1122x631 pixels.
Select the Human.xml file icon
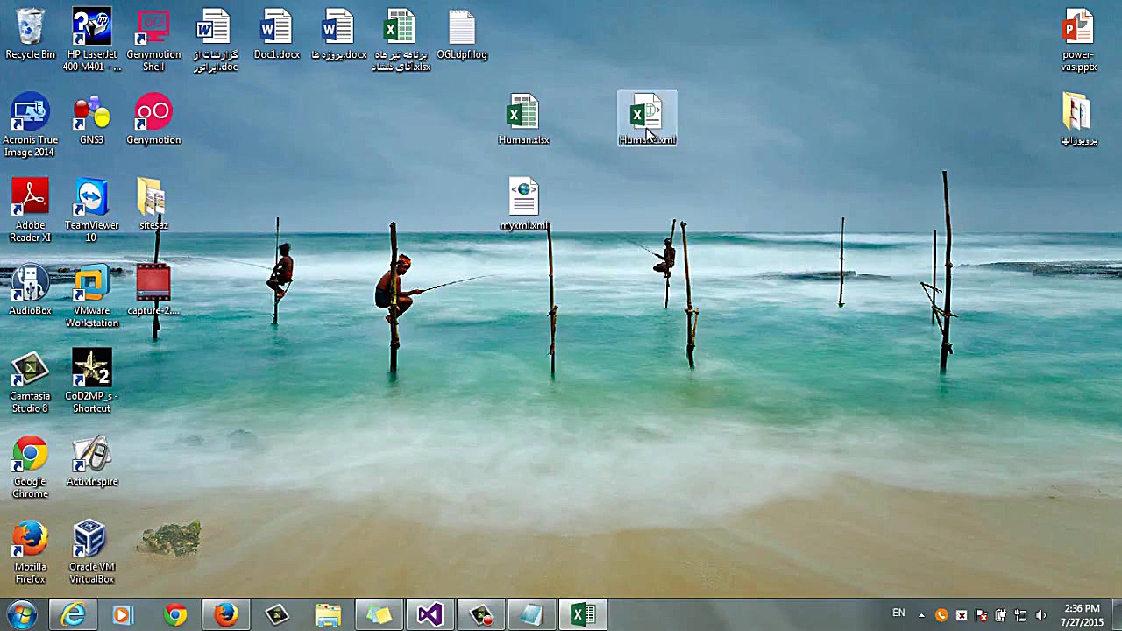click(x=646, y=116)
